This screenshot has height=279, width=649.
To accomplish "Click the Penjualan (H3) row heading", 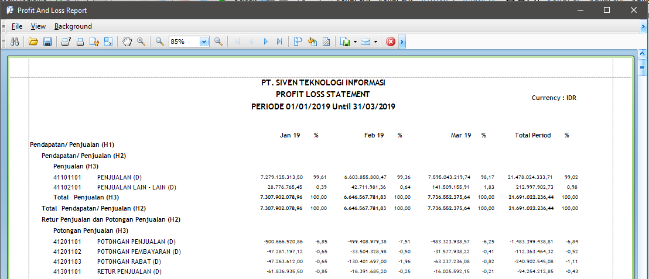I will pyautogui.click(x=76, y=167).
